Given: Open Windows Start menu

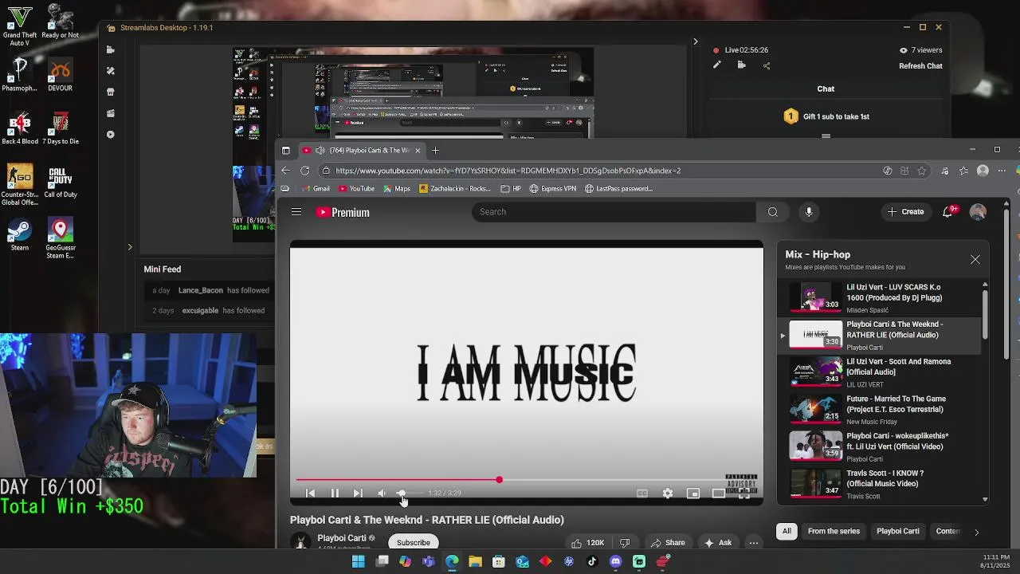Looking at the screenshot, I should click(x=358, y=562).
